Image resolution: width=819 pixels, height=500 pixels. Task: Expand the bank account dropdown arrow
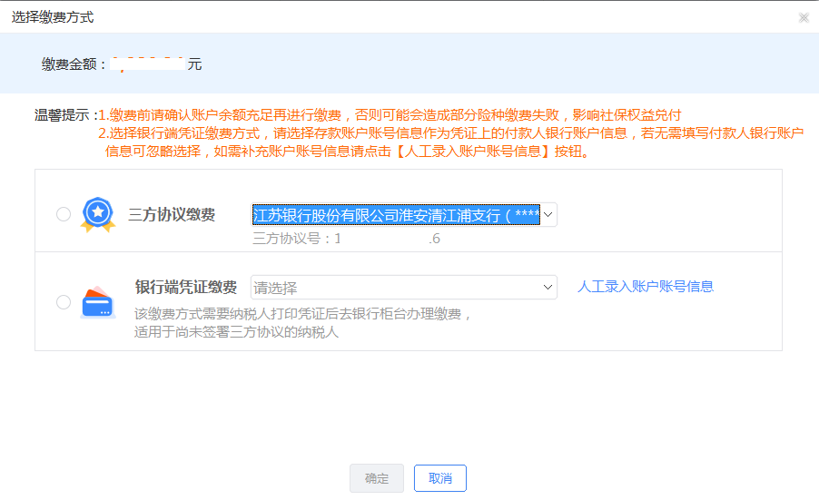click(548, 214)
